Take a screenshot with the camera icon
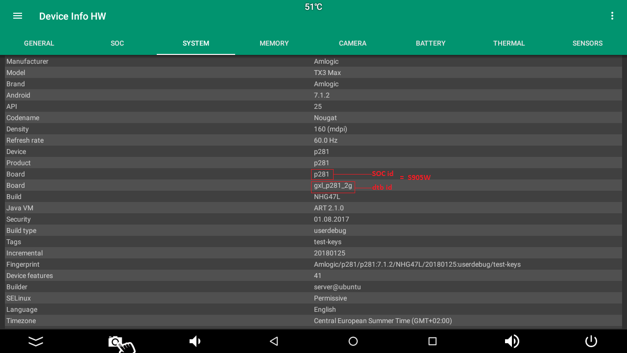Screen dimensions: 627x353 coord(115,341)
